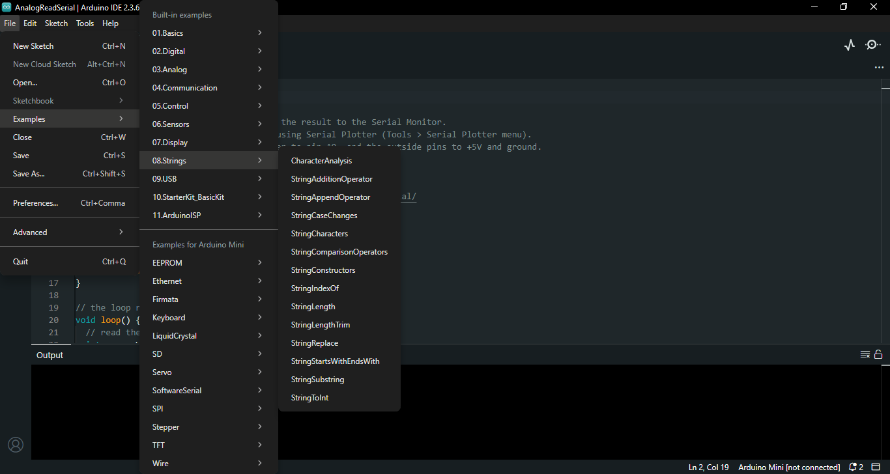Open the StringToInt example
This screenshot has height=474, width=890.
tap(309, 398)
